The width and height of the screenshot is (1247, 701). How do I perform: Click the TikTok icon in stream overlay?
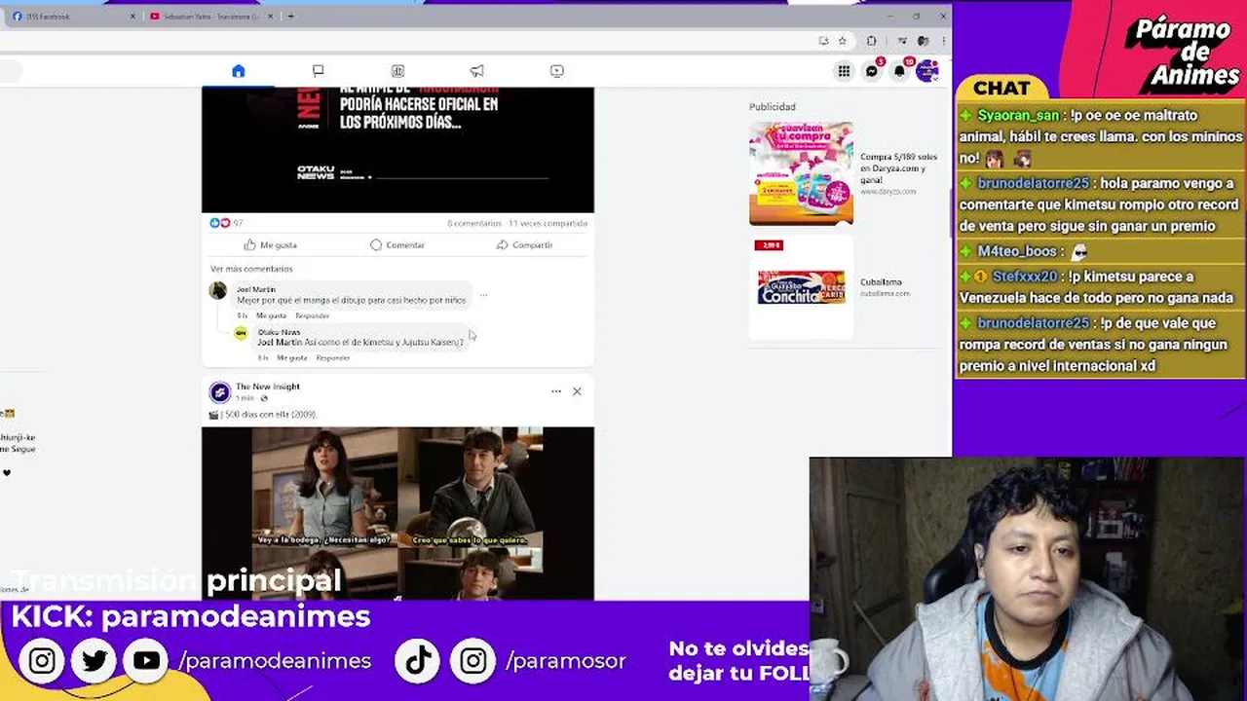[418, 661]
